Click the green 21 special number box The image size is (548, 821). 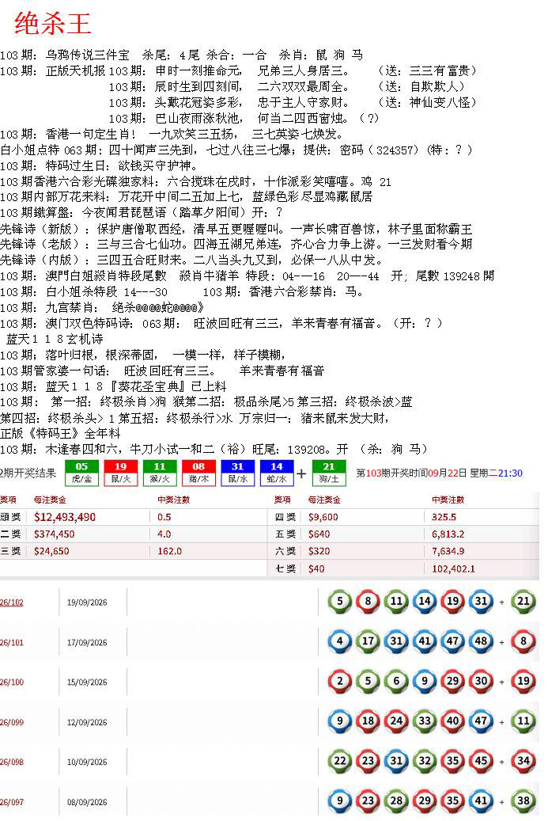click(x=328, y=473)
